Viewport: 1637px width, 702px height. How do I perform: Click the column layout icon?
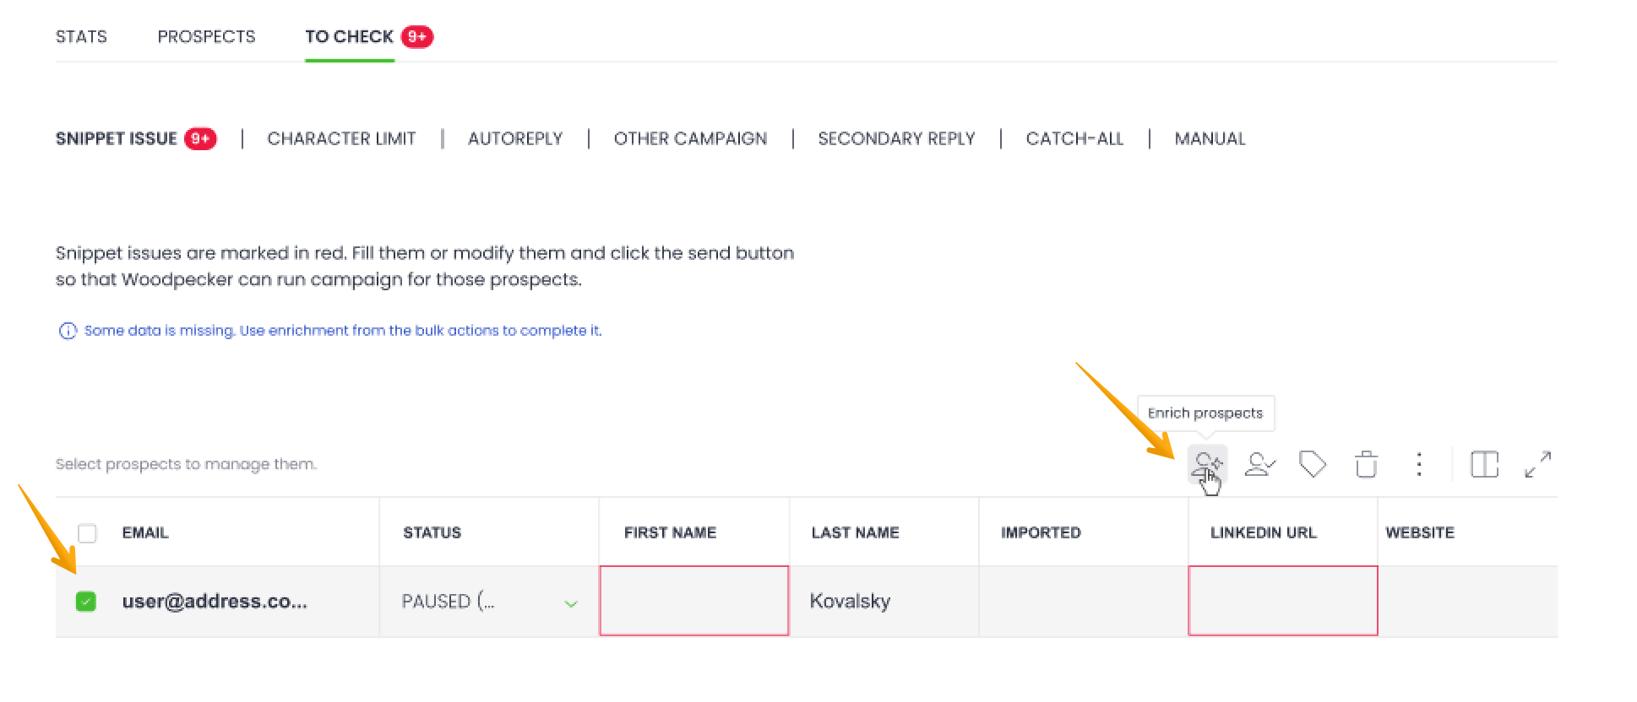1484,464
